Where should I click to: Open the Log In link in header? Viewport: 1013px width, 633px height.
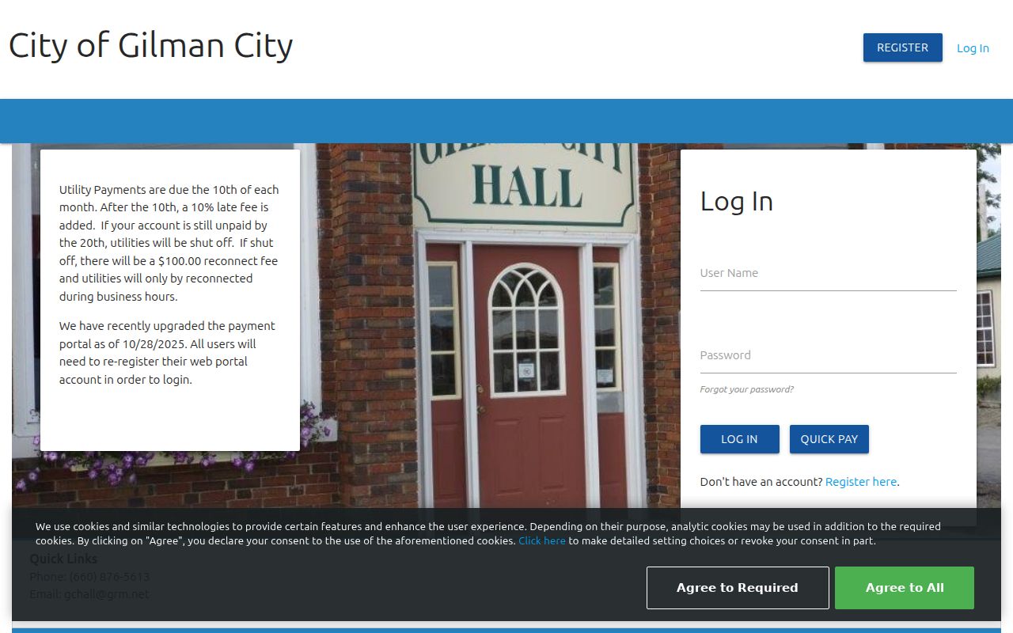click(x=973, y=48)
